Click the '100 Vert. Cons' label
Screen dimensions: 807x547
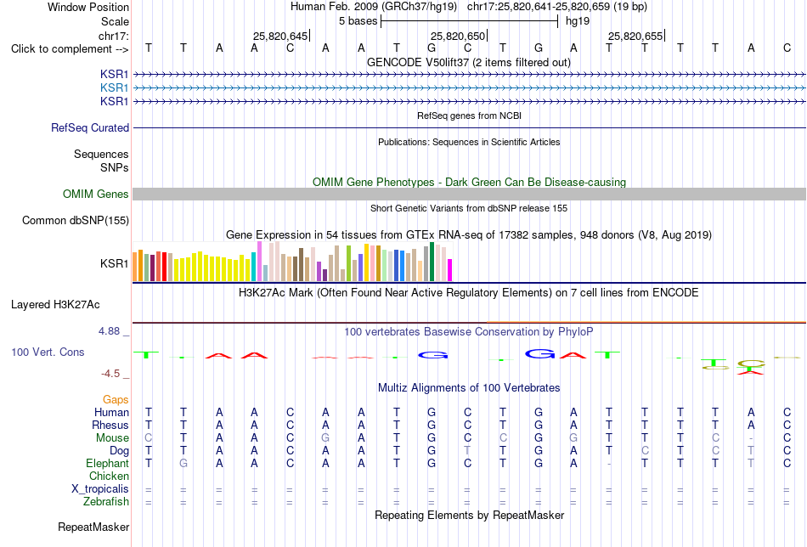click(x=48, y=352)
